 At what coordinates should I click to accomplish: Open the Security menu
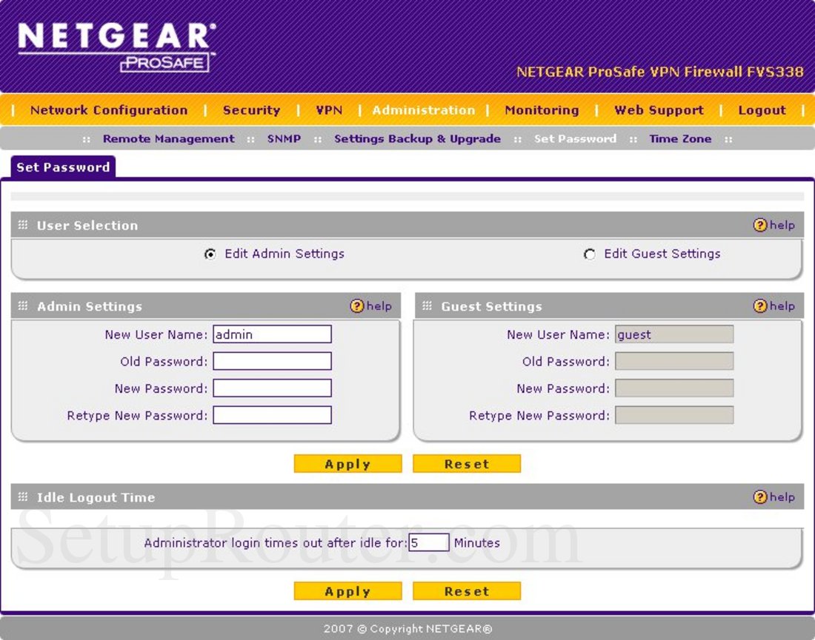tap(252, 110)
